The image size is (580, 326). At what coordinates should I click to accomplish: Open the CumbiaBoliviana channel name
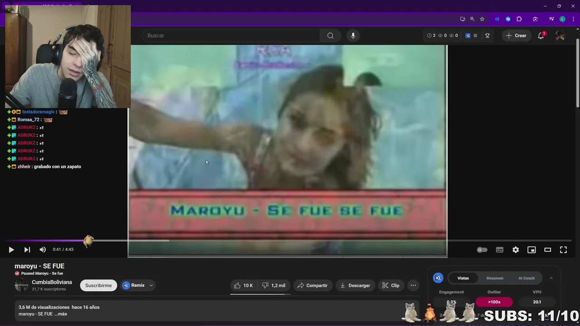coord(52,283)
